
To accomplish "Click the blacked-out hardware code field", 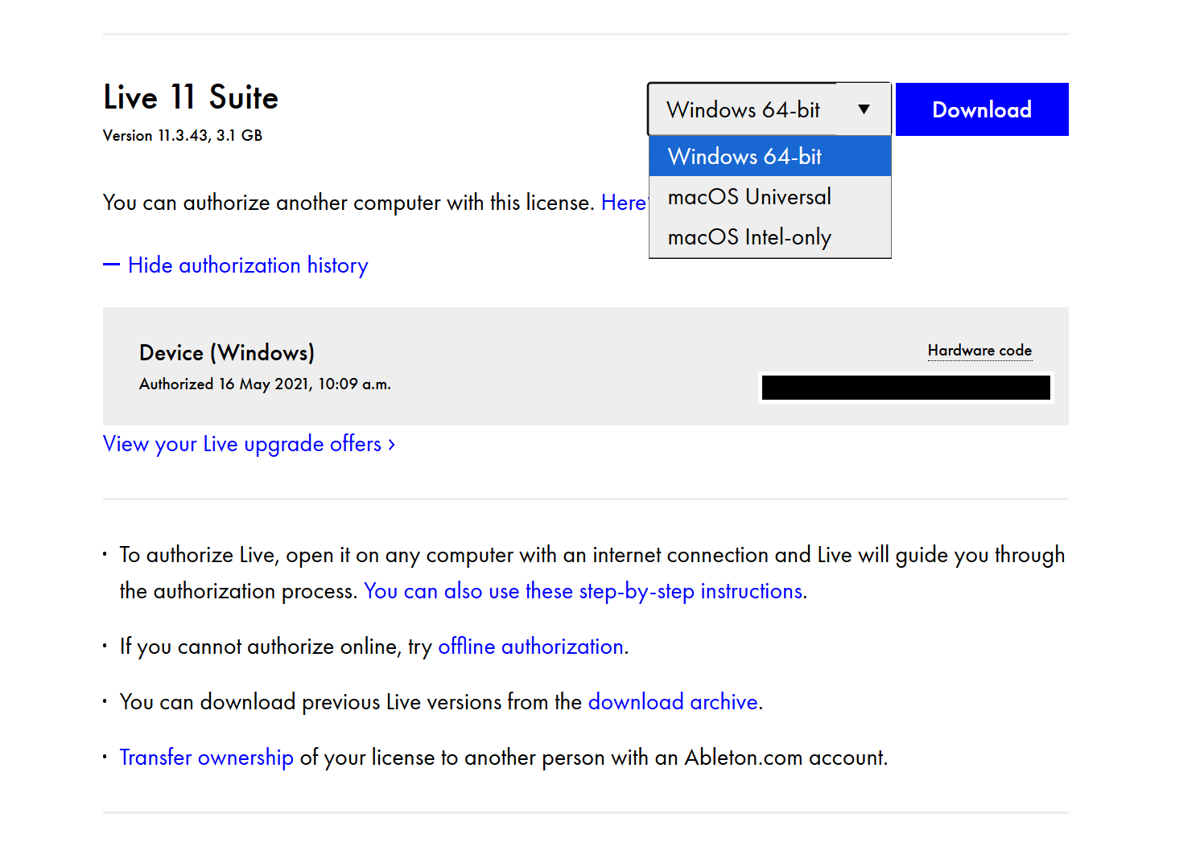I will (x=905, y=388).
